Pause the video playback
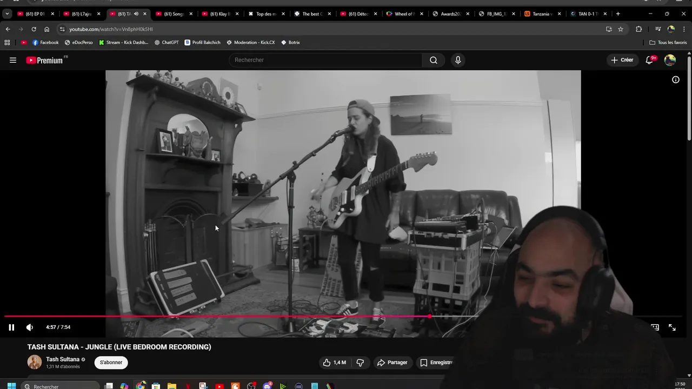692x389 pixels. tap(11, 327)
